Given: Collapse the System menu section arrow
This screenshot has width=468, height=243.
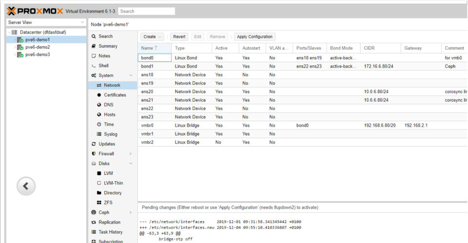Looking at the screenshot, I should pyautogui.click(x=131, y=75).
